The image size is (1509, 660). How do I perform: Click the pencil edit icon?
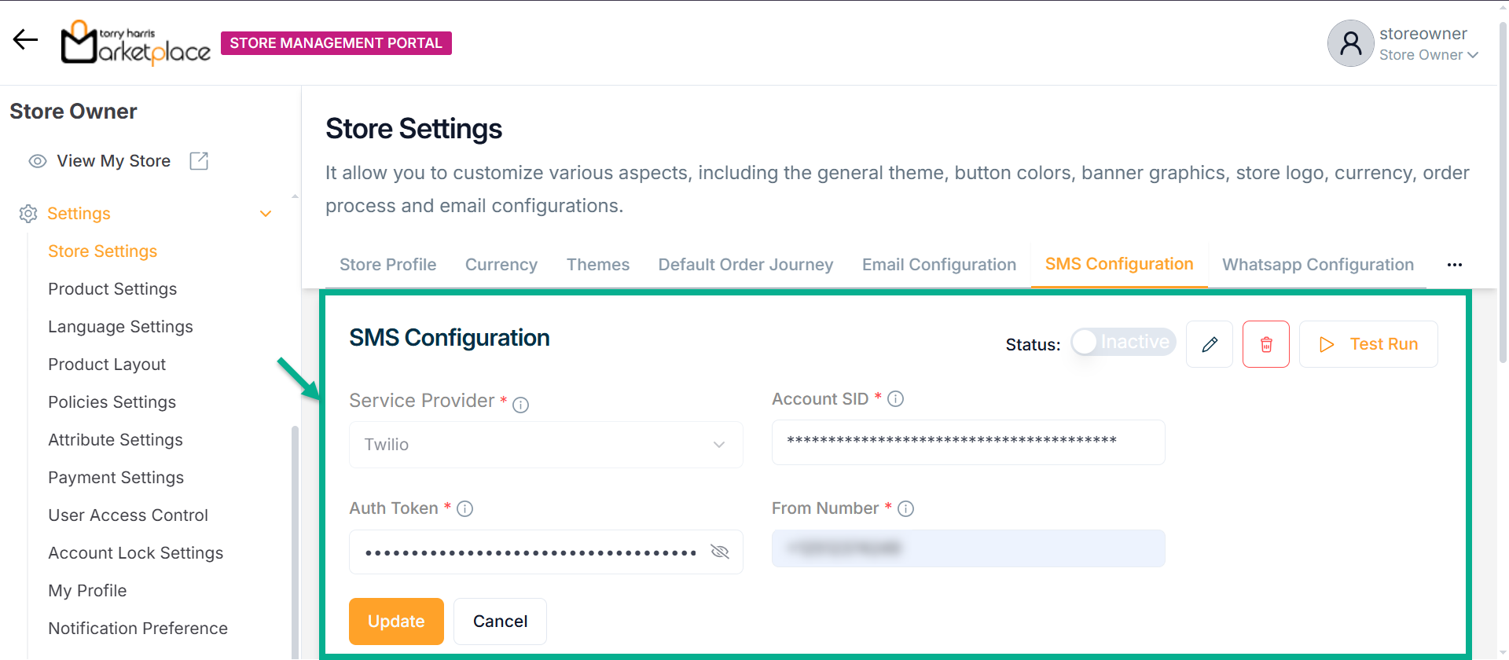coord(1210,344)
